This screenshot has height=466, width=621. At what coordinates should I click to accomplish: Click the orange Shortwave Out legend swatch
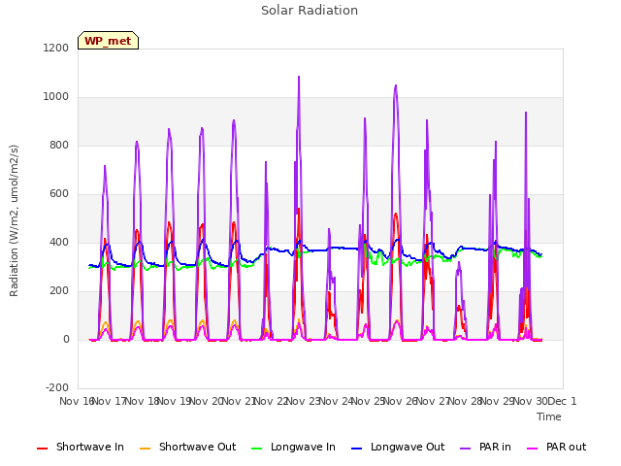(x=145, y=449)
